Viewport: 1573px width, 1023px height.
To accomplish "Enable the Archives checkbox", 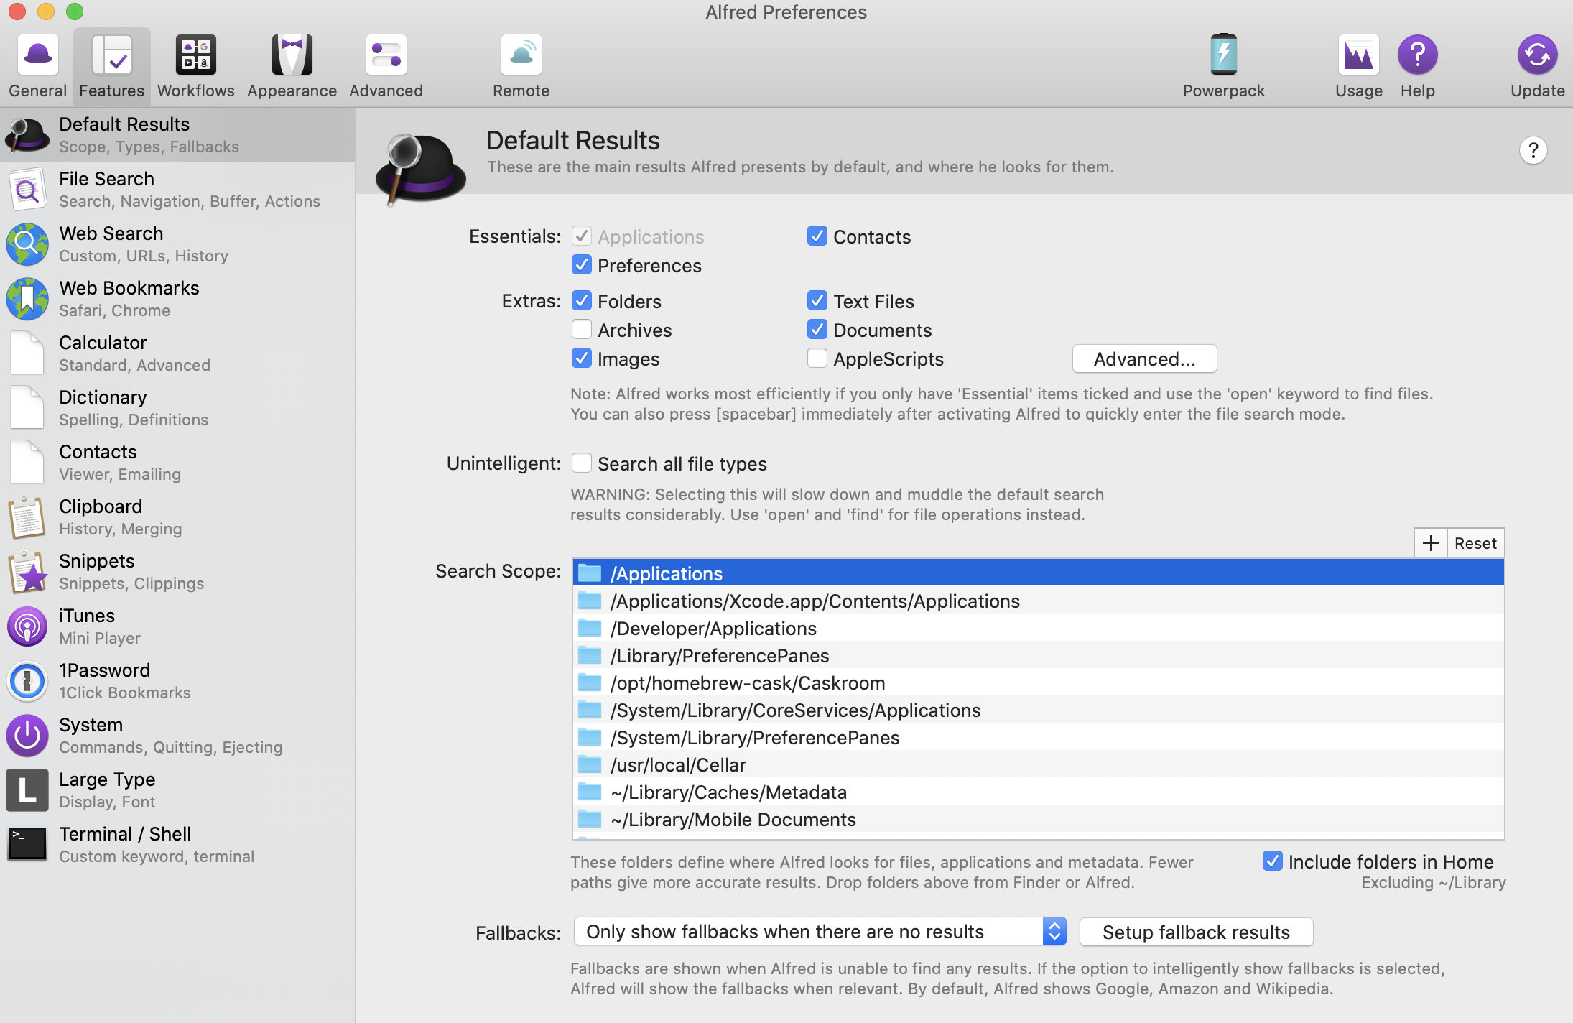I will pyautogui.click(x=582, y=330).
